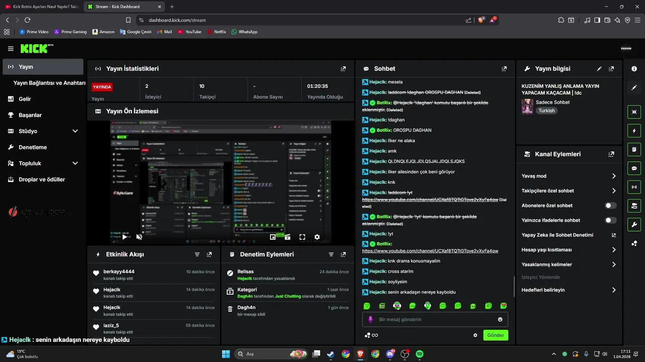Open chat settings gear near Gönder
645x362 pixels.
click(475, 335)
